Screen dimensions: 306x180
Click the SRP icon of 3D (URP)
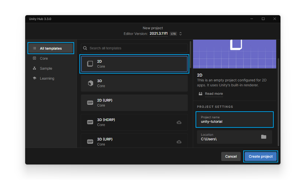[x=90, y=142]
